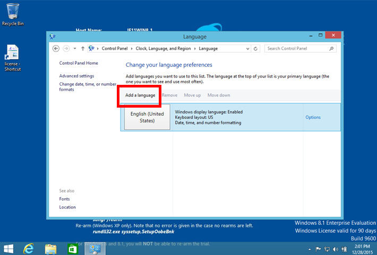Click the Up one level arrow

(82, 48)
